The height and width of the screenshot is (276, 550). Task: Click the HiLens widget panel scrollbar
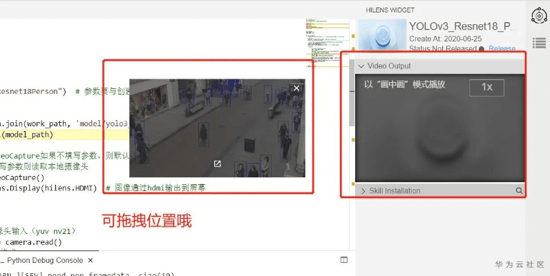(352, 92)
